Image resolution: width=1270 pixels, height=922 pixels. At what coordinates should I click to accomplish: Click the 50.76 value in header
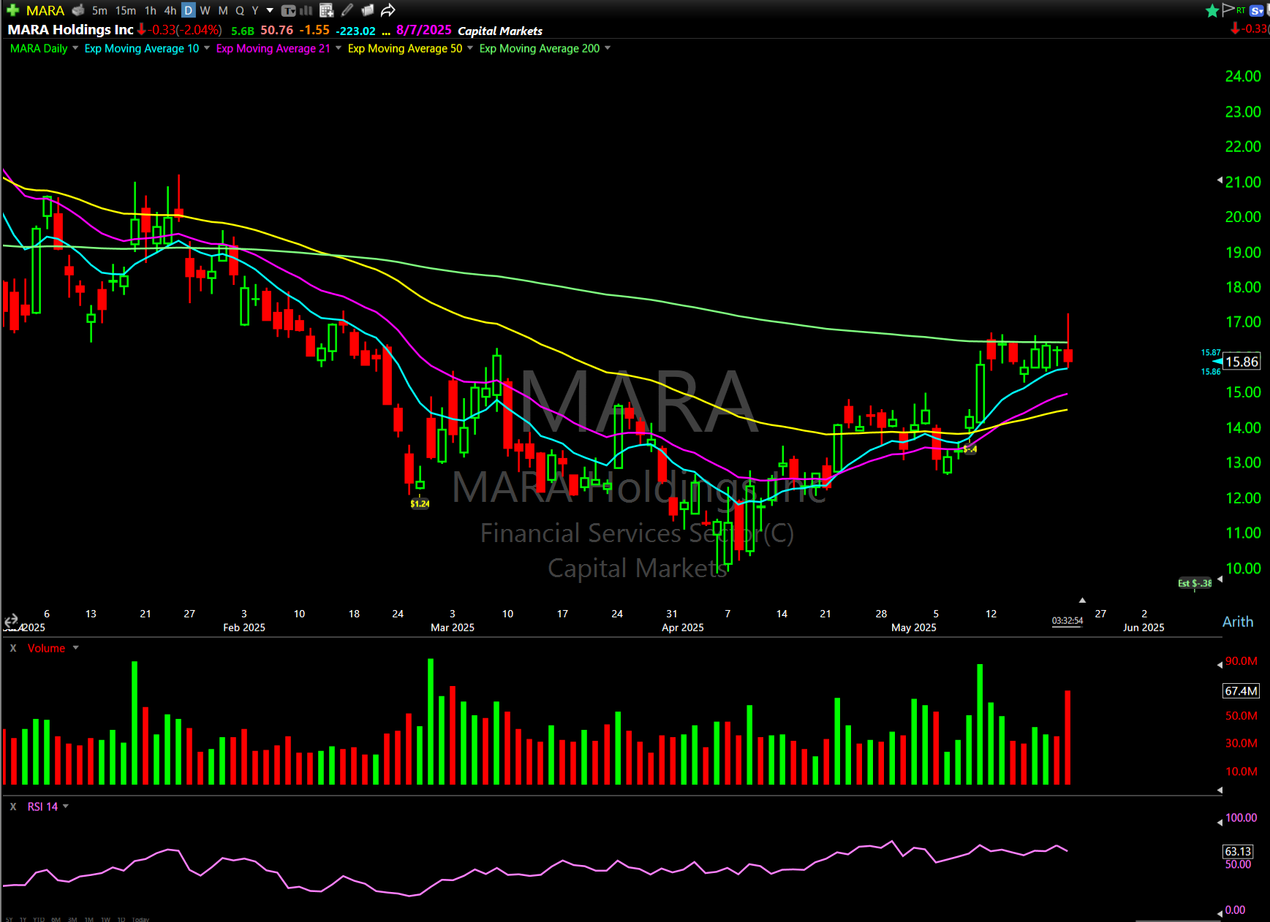tap(276, 30)
